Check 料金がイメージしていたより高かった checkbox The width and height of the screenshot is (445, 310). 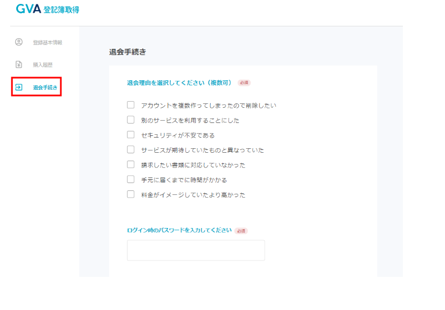pyautogui.click(x=130, y=194)
